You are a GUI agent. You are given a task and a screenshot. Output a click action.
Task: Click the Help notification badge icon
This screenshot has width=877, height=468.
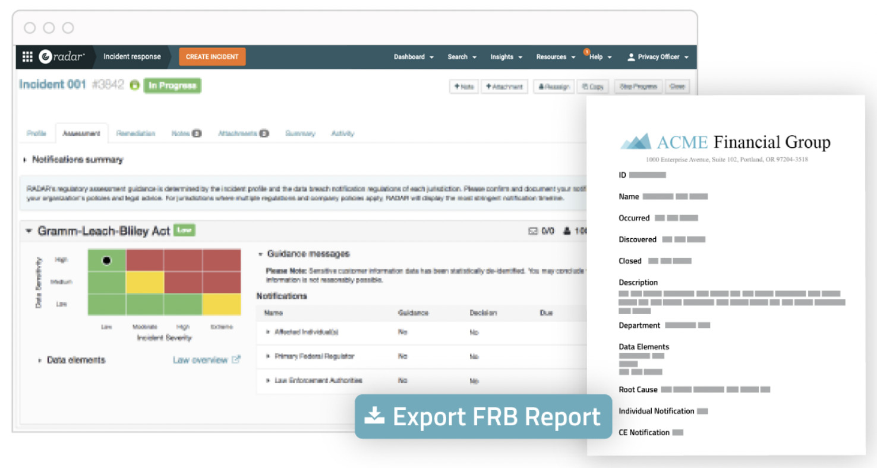coord(595,51)
